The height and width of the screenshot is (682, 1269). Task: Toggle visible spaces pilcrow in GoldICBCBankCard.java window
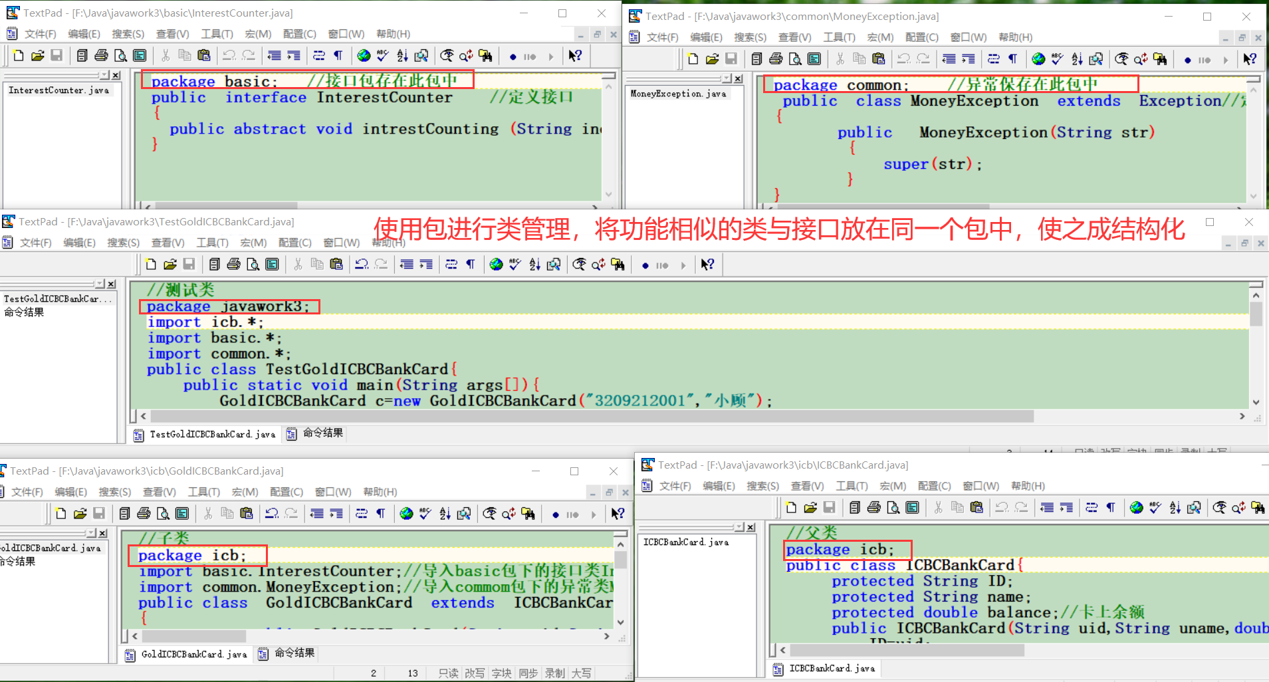(x=381, y=514)
